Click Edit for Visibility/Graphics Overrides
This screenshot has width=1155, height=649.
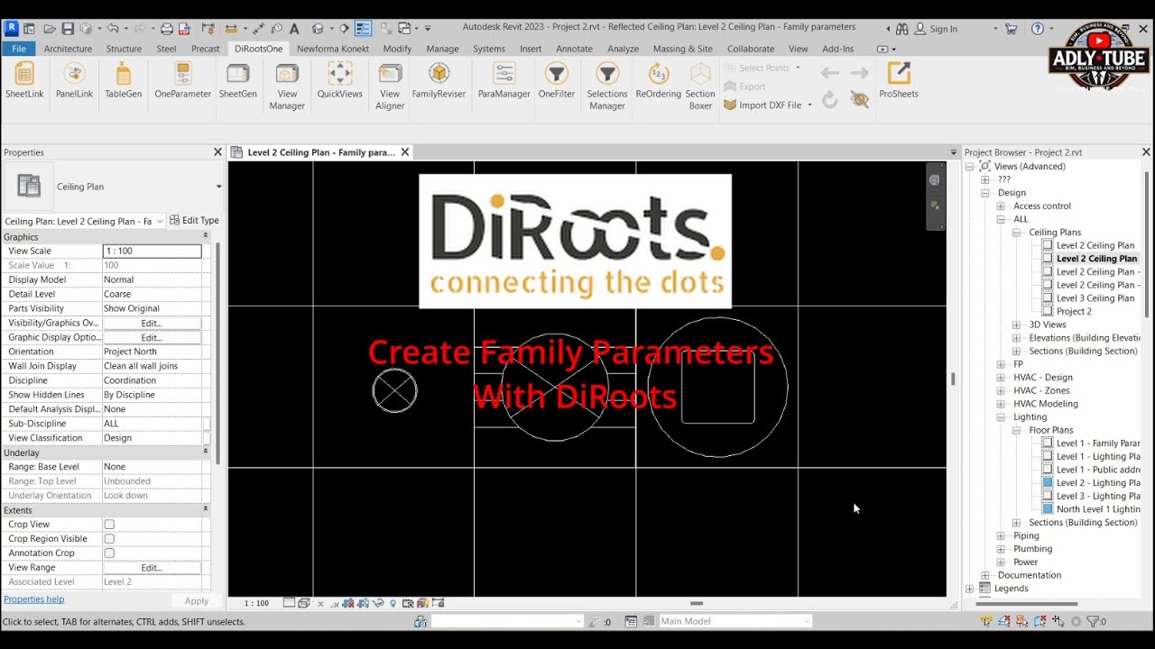[151, 323]
